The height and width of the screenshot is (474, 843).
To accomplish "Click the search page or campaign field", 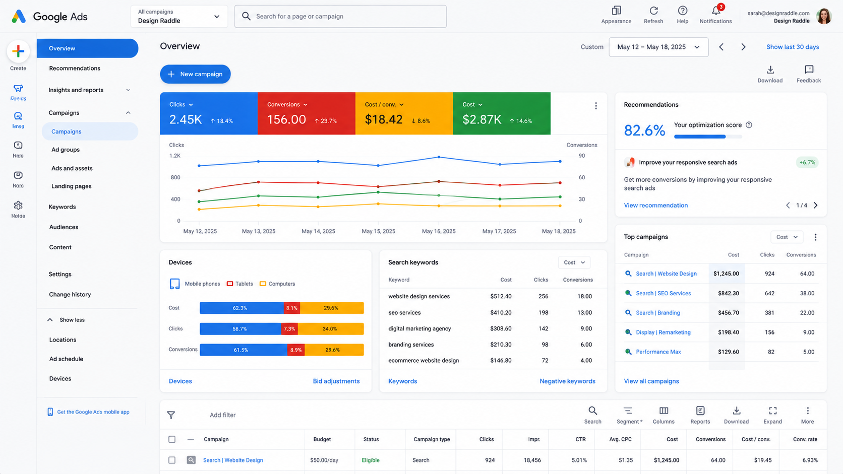I will tap(340, 16).
